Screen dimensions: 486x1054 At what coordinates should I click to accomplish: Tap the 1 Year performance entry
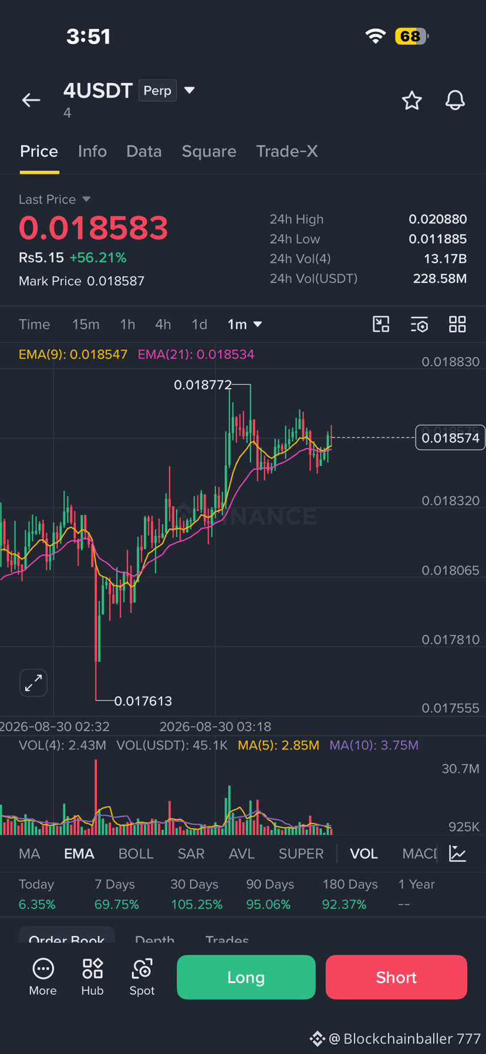tap(416, 894)
